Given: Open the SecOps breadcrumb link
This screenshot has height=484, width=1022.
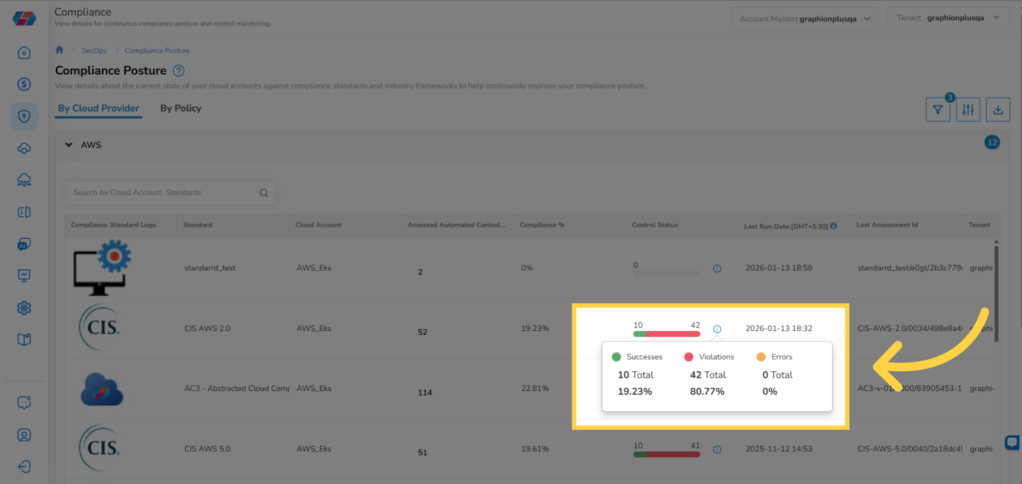Looking at the screenshot, I should pos(94,50).
